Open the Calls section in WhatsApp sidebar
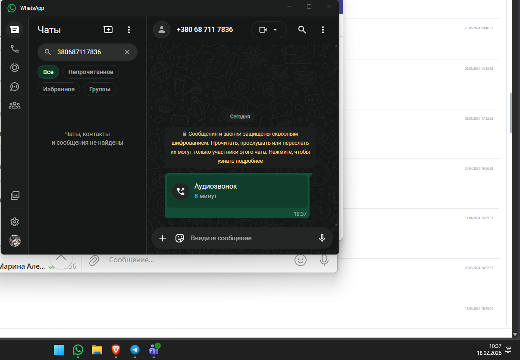This screenshot has height=360, width=520. (x=15, y=49)
